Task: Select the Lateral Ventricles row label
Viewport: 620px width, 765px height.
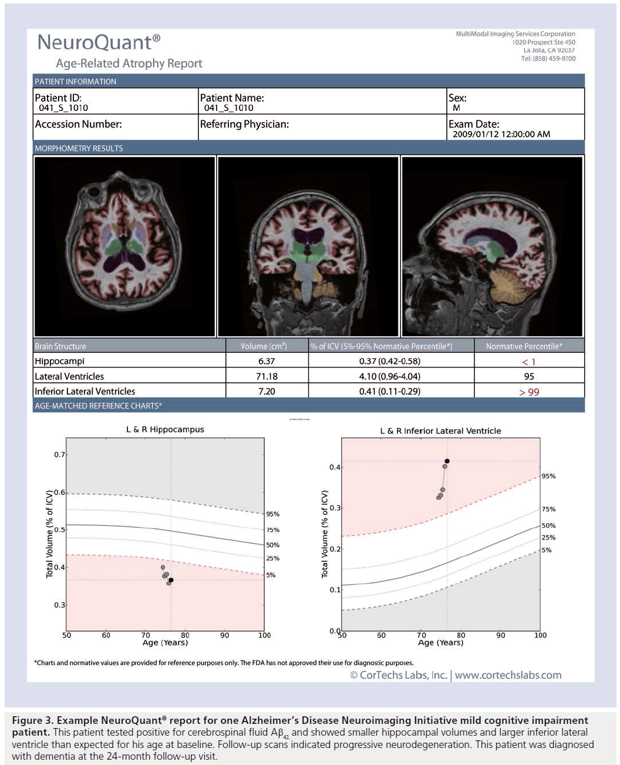Action: click(69, 376)
